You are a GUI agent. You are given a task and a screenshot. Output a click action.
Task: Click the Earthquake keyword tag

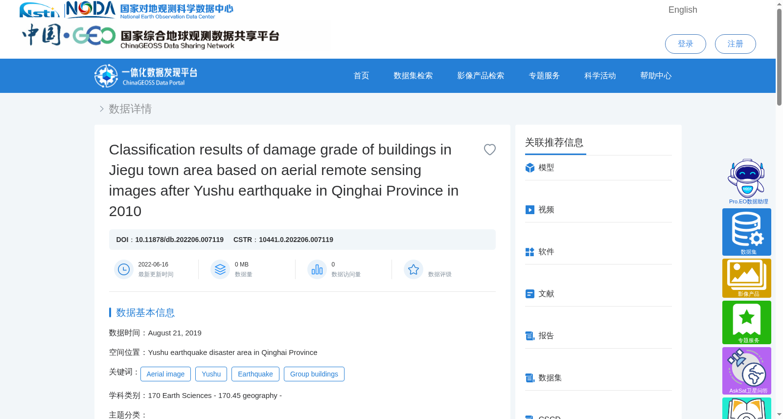point(255,374)
